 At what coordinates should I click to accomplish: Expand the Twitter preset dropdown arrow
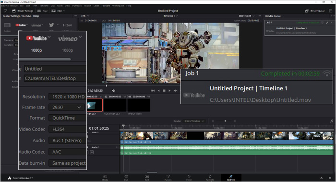(x=58, y=24)
